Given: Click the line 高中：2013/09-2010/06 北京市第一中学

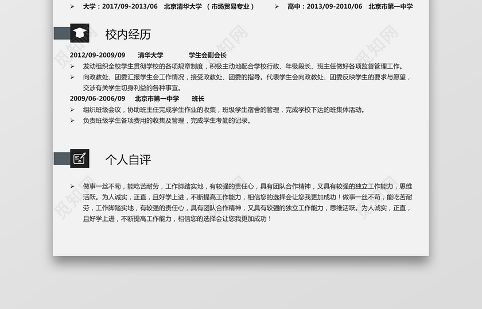Looking at the screenshot, I should [x=350, y=6].
